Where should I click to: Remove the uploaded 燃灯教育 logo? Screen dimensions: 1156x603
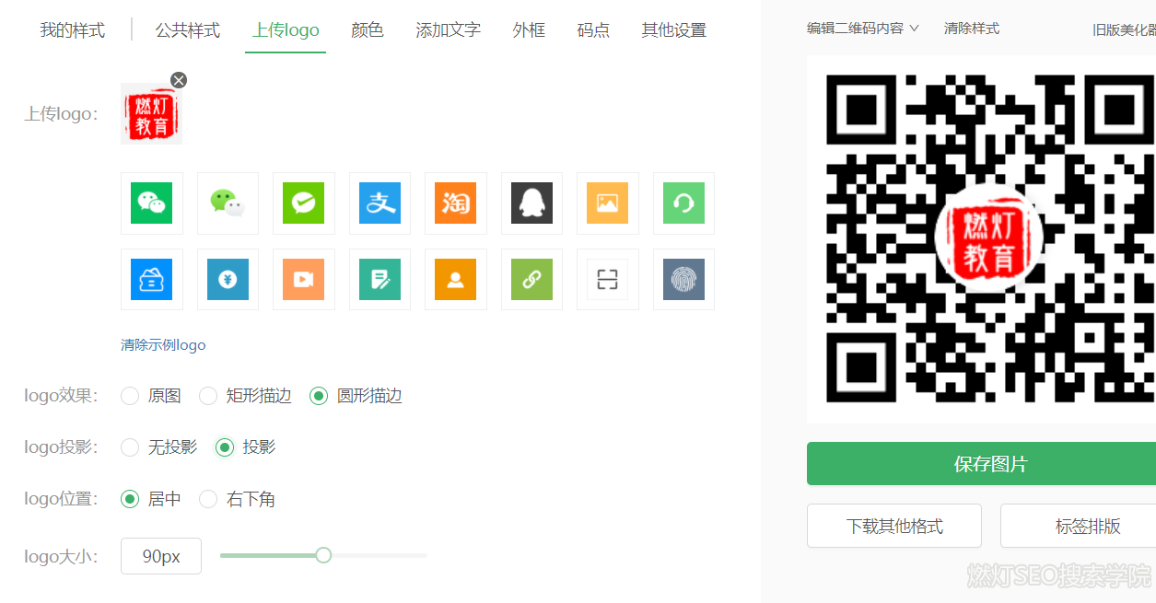tap(179, 80)
